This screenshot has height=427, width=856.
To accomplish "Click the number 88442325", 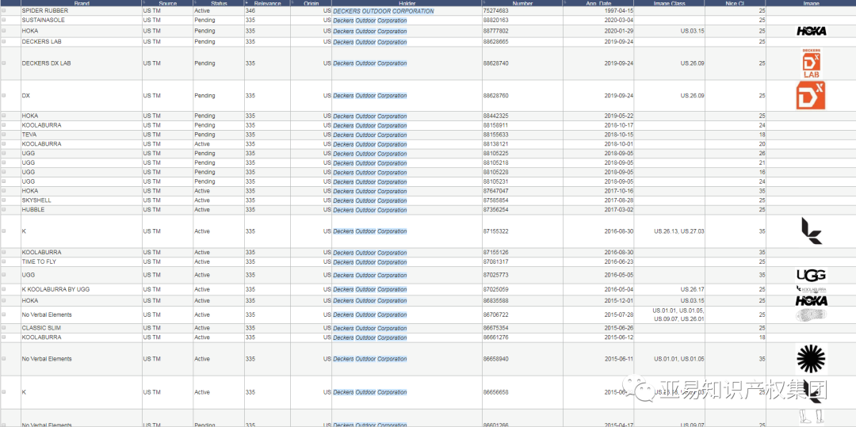I will coord(495,116).
